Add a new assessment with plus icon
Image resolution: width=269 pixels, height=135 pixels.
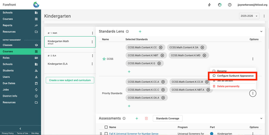137,118
